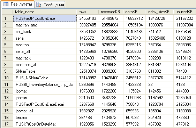
Task: Click the index_sizeKB column header
Action: (x=159, y=12)
